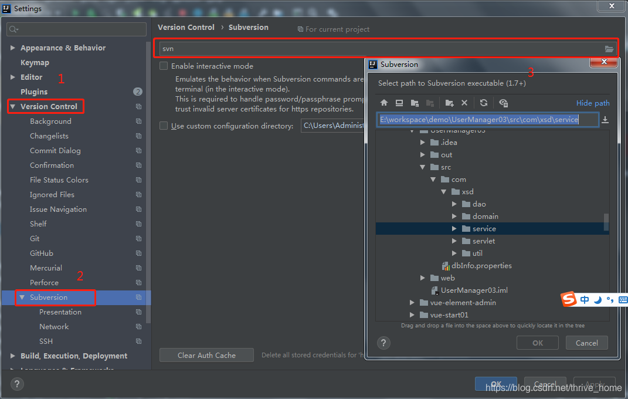Click the UserManager03.iml file icon

[434, 290]
